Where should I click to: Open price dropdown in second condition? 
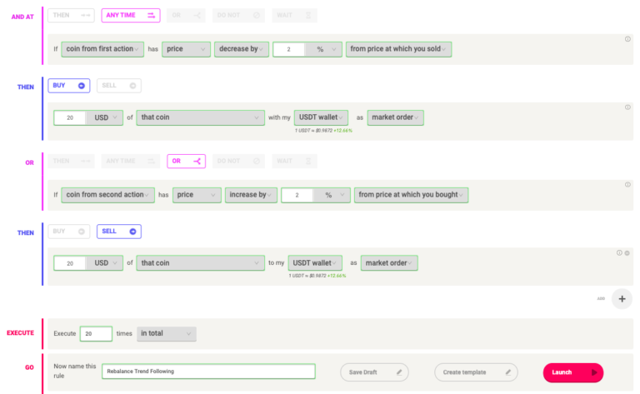(197, 196)
